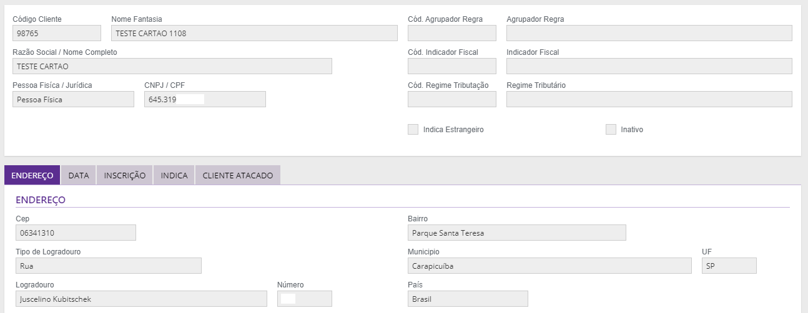Click the Código Cliente field
Screen dimensions: 808x313
pyautogui.click(x=57, y=33)
